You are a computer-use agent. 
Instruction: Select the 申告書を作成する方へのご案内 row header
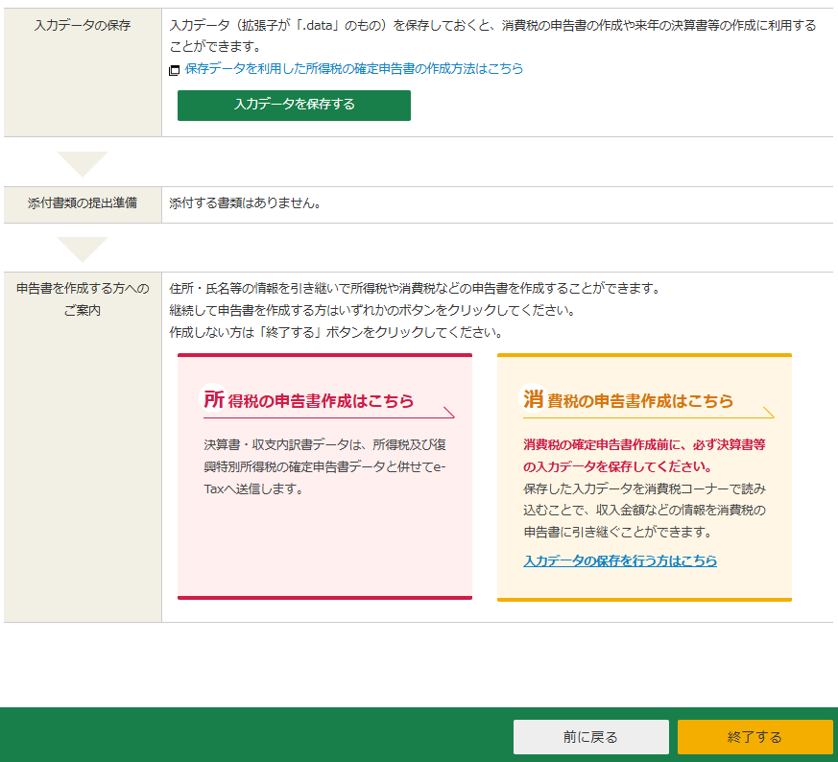pyautogui.click(x=83, y=299)
